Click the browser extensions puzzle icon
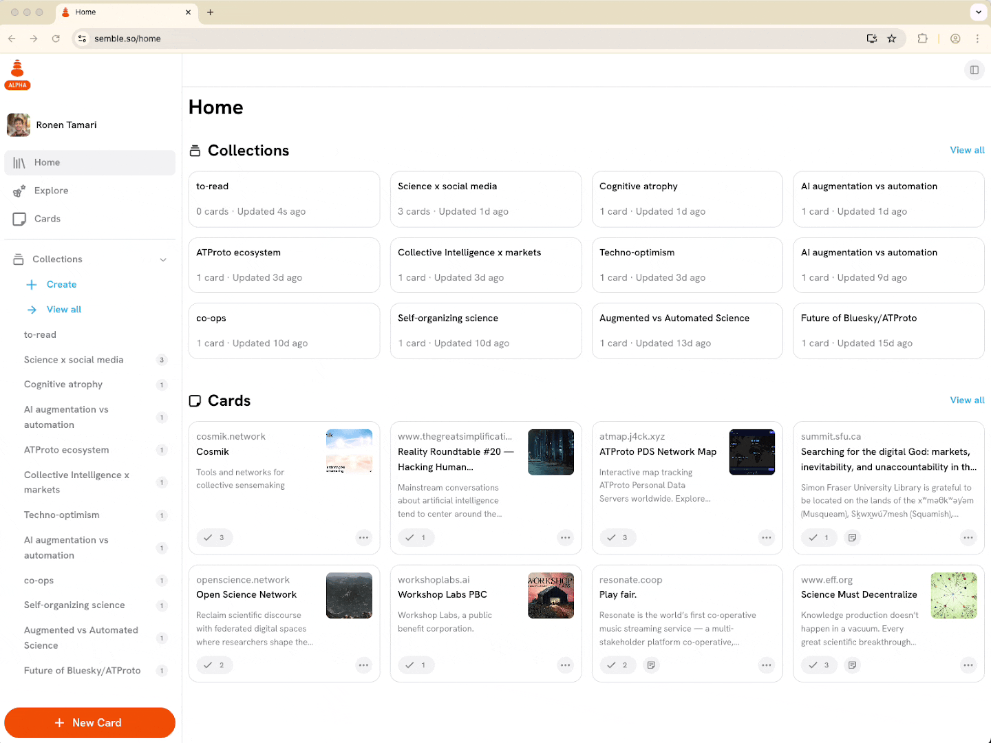Image resolution: width=991 pixels, height=743 pixels. coord(922,39)
